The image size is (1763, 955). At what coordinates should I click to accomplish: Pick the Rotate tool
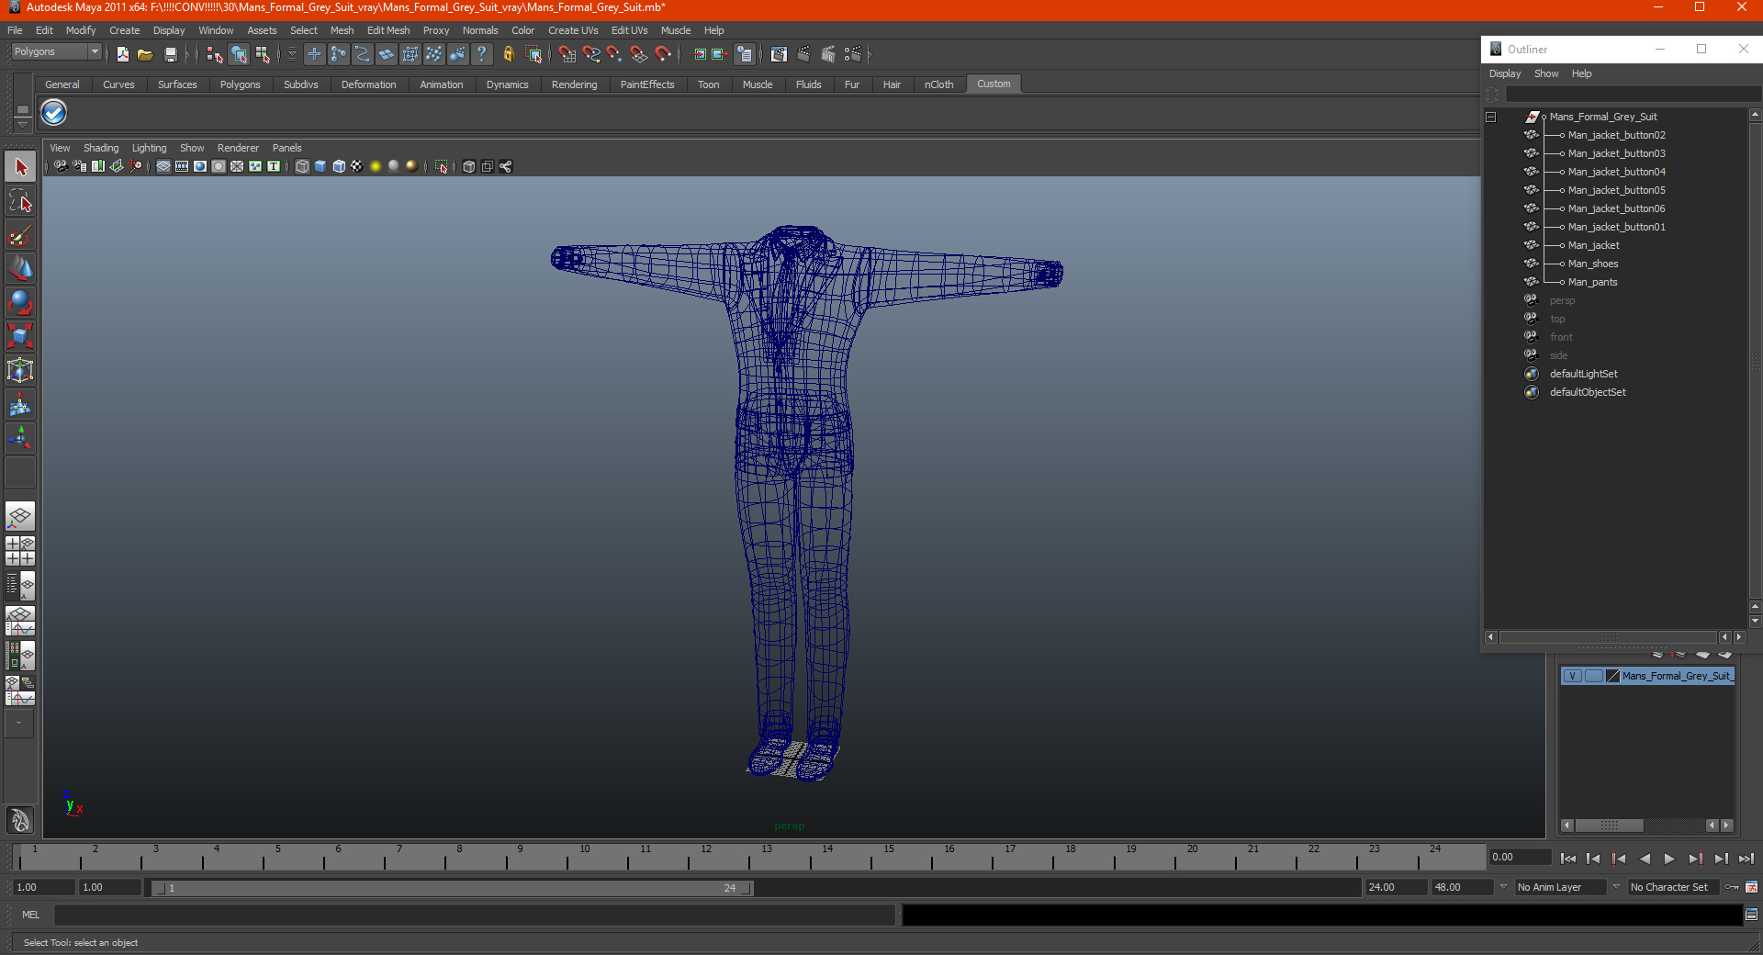coord(20,302)
